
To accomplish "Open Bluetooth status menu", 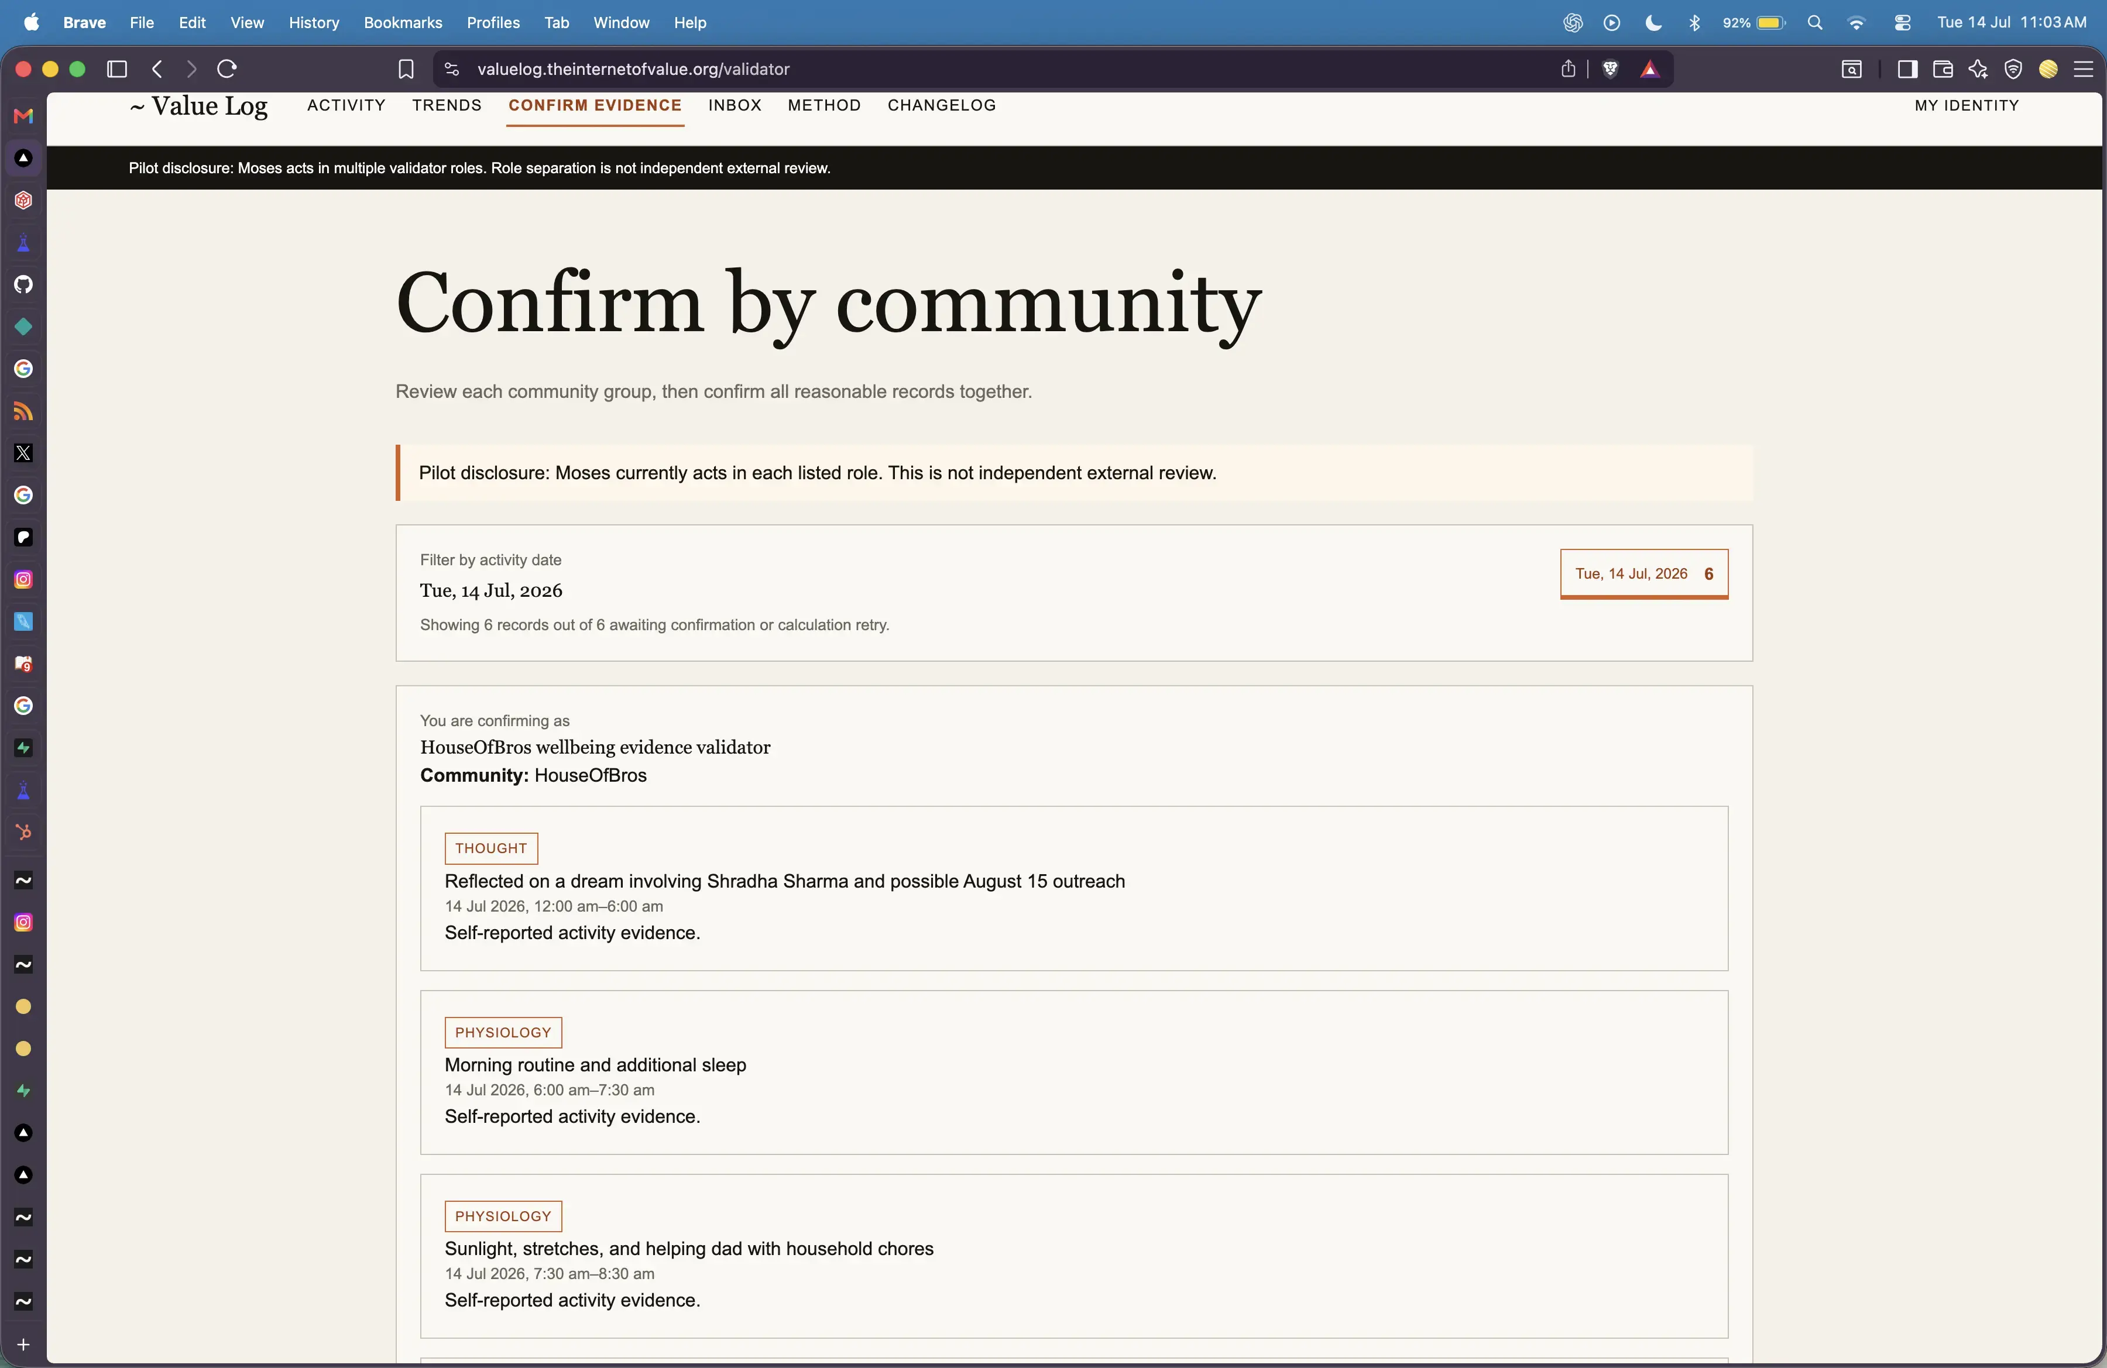I will point(1694,23).
